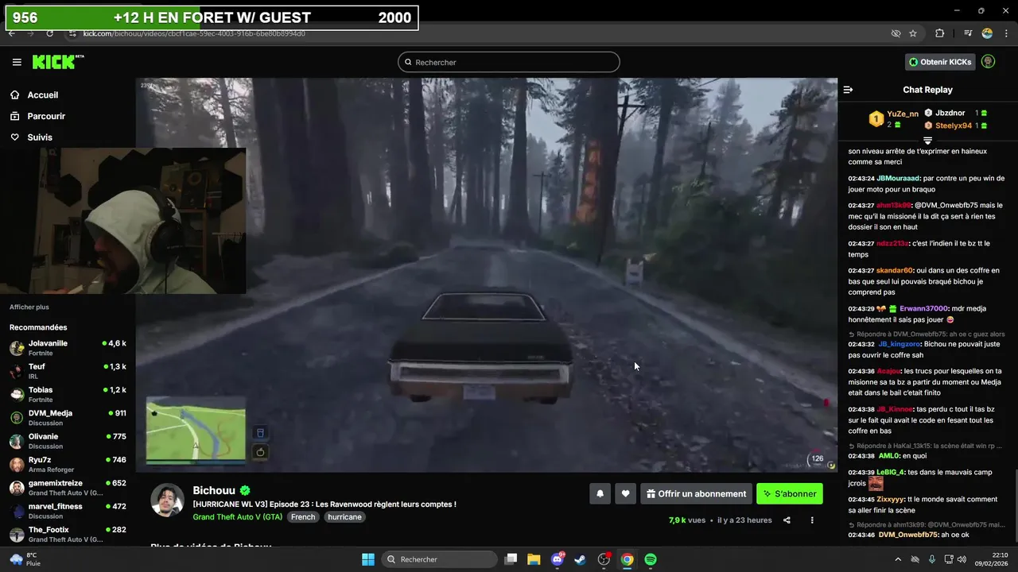Open File Explorer from the taskbar
This screenshot has width=1018, height=572.
tap(534, 559)
